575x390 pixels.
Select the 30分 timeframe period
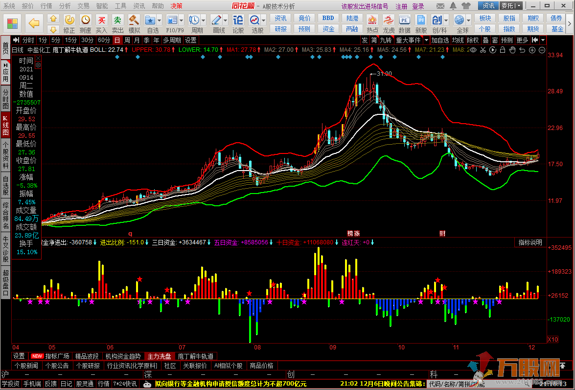point(88,40)
